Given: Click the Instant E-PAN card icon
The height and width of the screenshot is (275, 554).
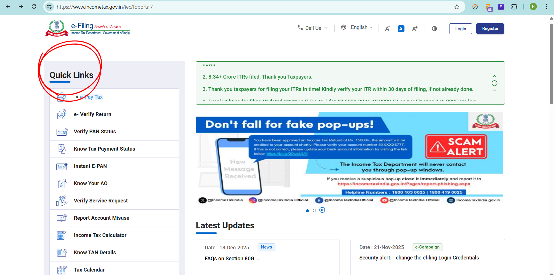Looking at the screenshot, I should coord(61,166).
